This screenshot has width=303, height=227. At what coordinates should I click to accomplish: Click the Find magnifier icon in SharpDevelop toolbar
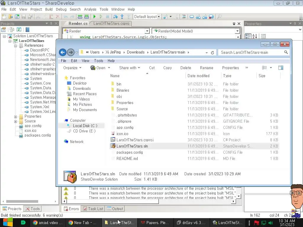coord(219,17)
